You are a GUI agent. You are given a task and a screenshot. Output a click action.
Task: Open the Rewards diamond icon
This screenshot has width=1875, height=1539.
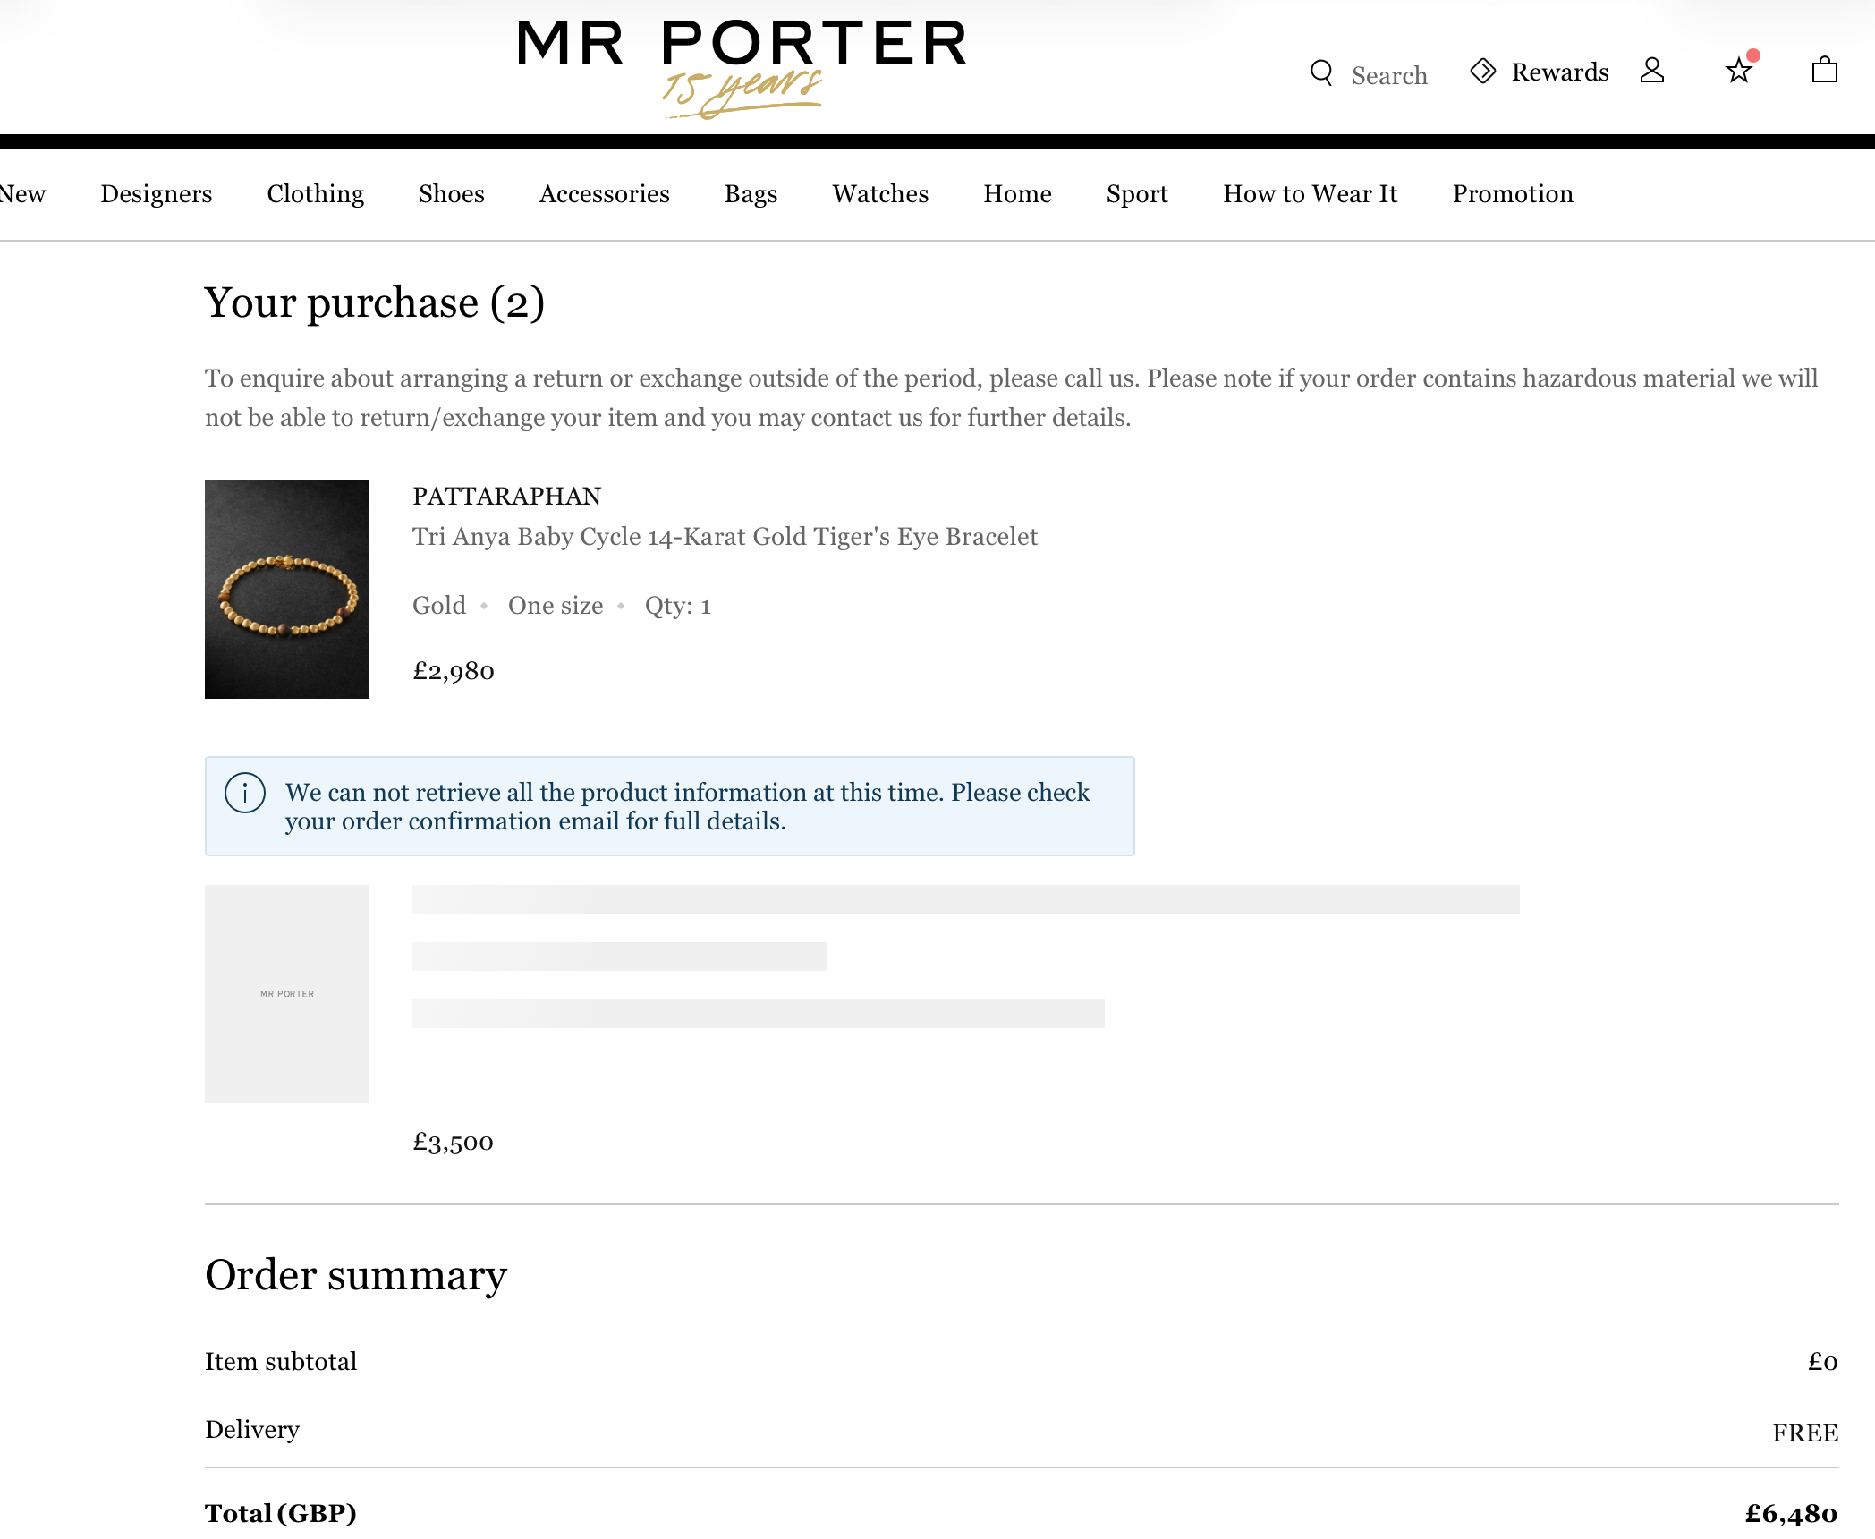(x=1483, y=71)
